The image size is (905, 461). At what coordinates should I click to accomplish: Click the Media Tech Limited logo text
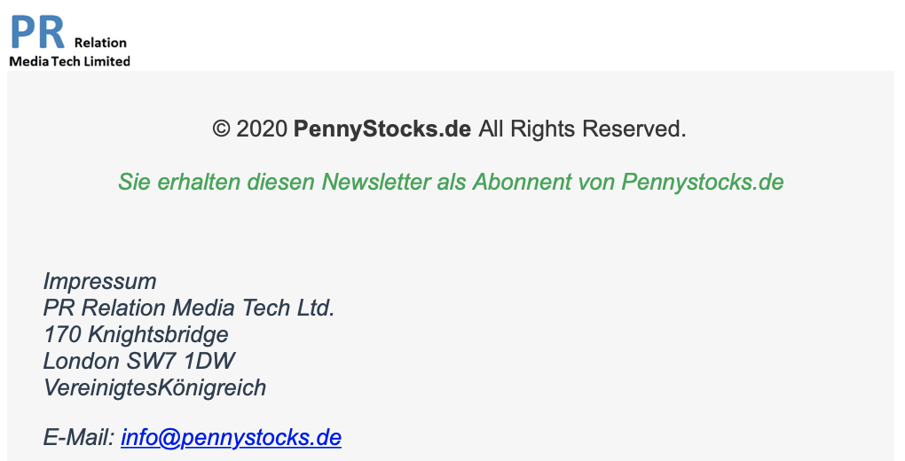point(69,61)
